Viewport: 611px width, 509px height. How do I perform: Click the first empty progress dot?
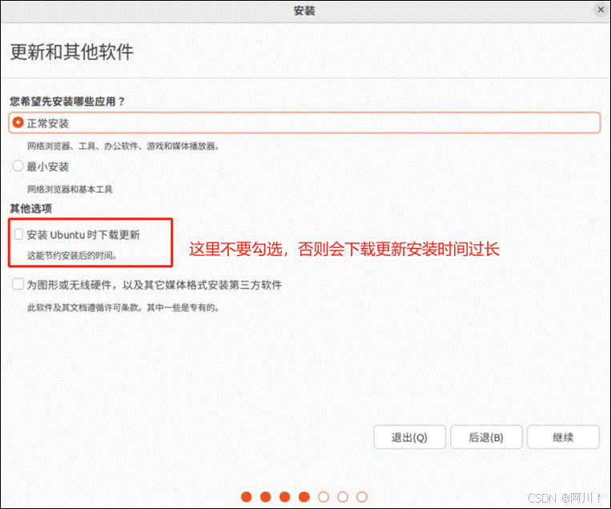click(x=324, y=497)
